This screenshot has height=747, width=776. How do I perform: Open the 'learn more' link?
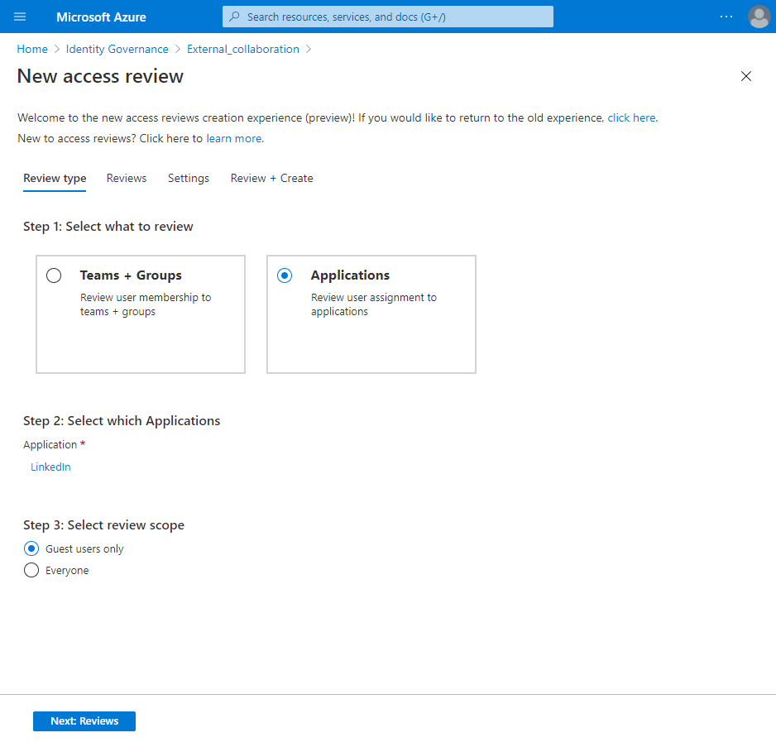pyautogui.click(x=234, y=138)
